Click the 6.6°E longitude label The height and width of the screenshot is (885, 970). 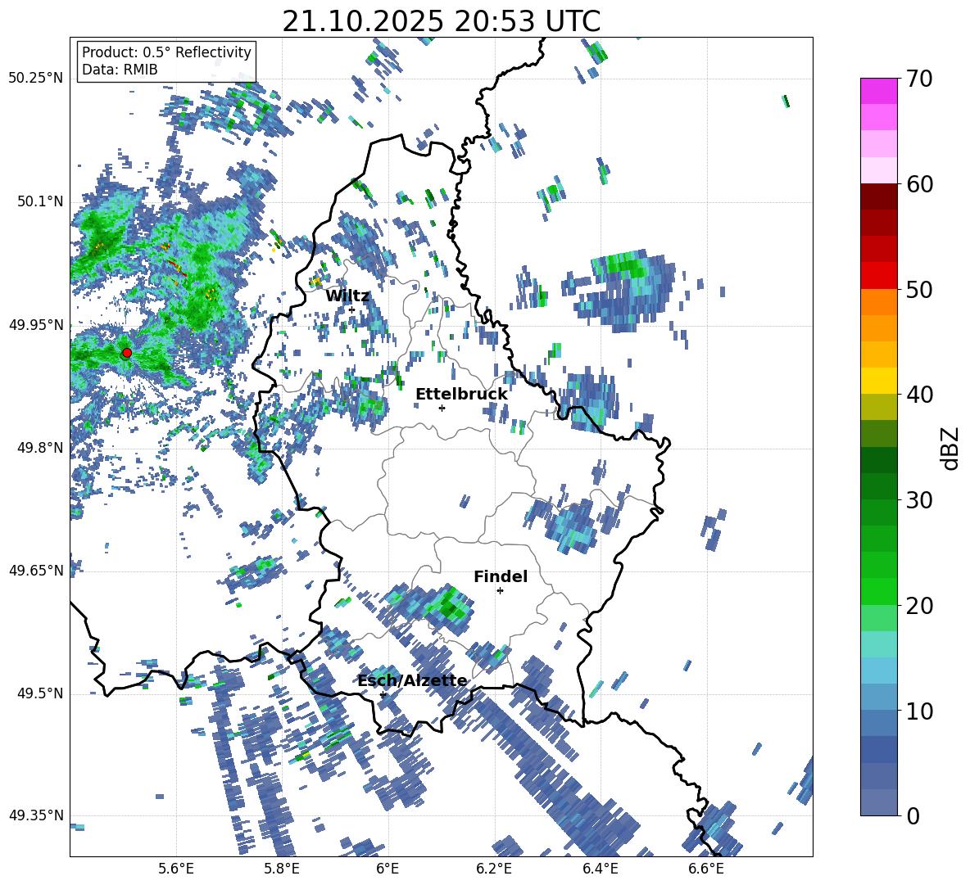coord(706,869)
